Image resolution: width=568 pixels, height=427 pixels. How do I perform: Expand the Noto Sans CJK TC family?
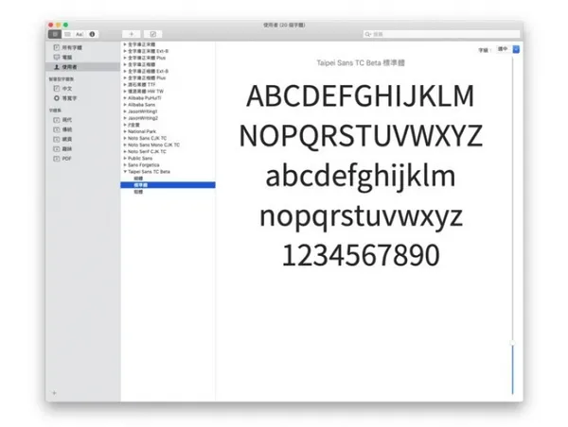(x=125, y=138)
